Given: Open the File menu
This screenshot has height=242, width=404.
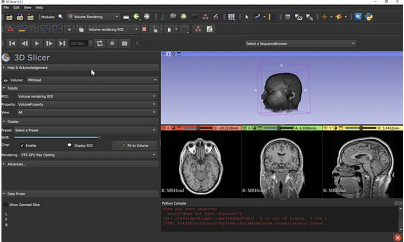Looking at the screenshot, I should (6, 7).
